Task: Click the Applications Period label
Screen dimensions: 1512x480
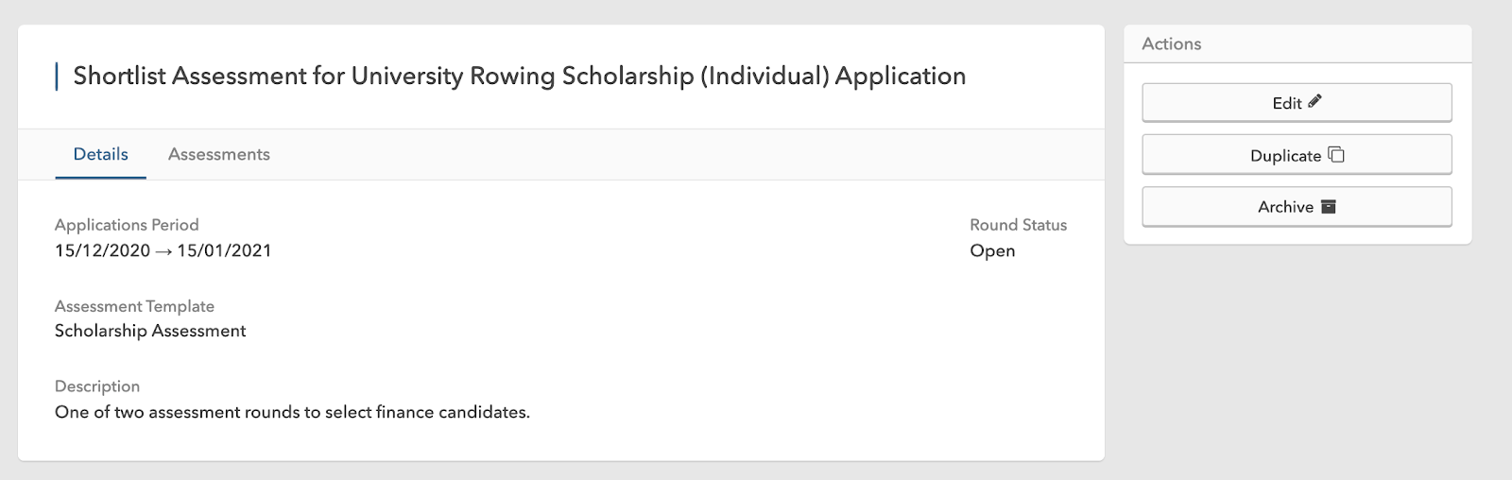Action: pos(127,225)
